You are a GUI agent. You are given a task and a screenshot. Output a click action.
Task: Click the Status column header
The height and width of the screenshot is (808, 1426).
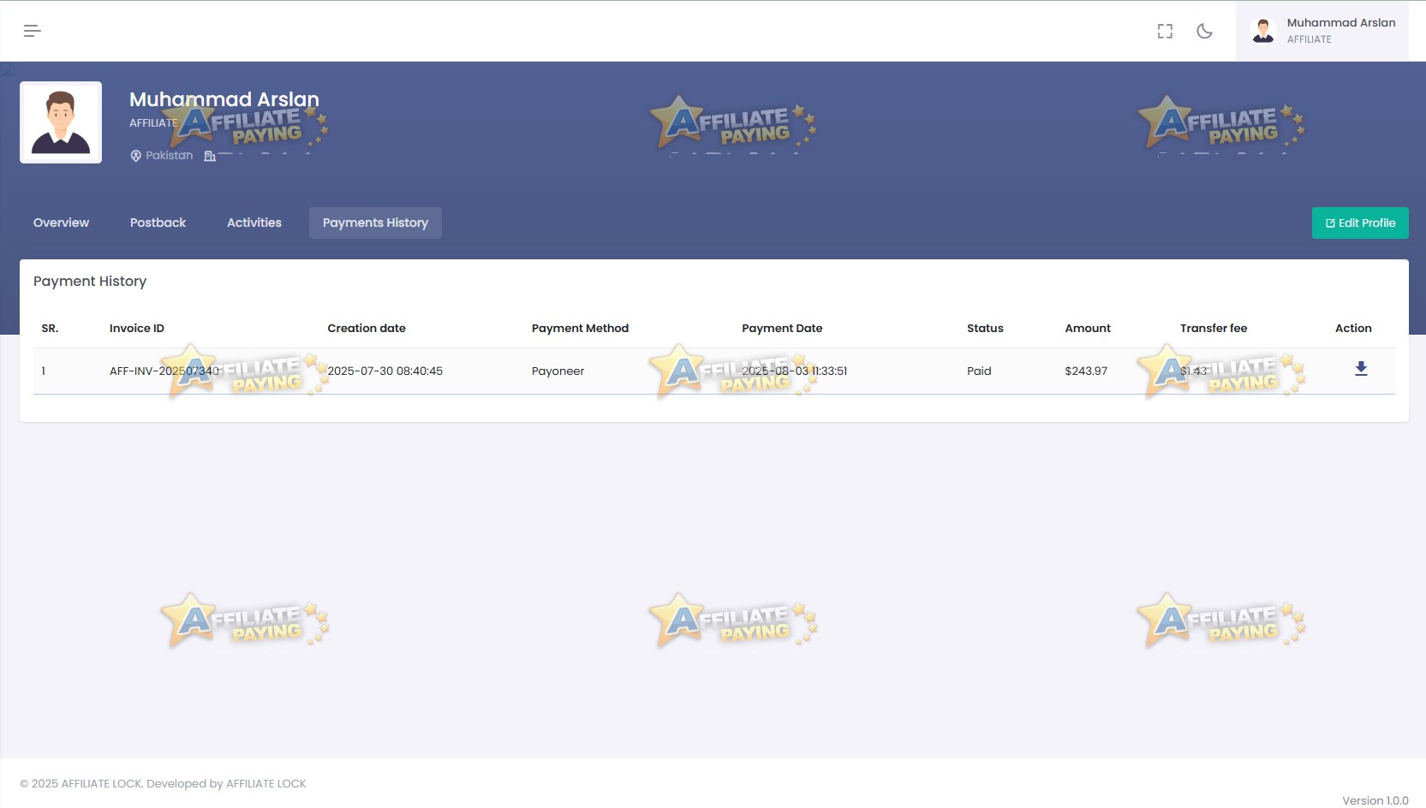point(985,328)
